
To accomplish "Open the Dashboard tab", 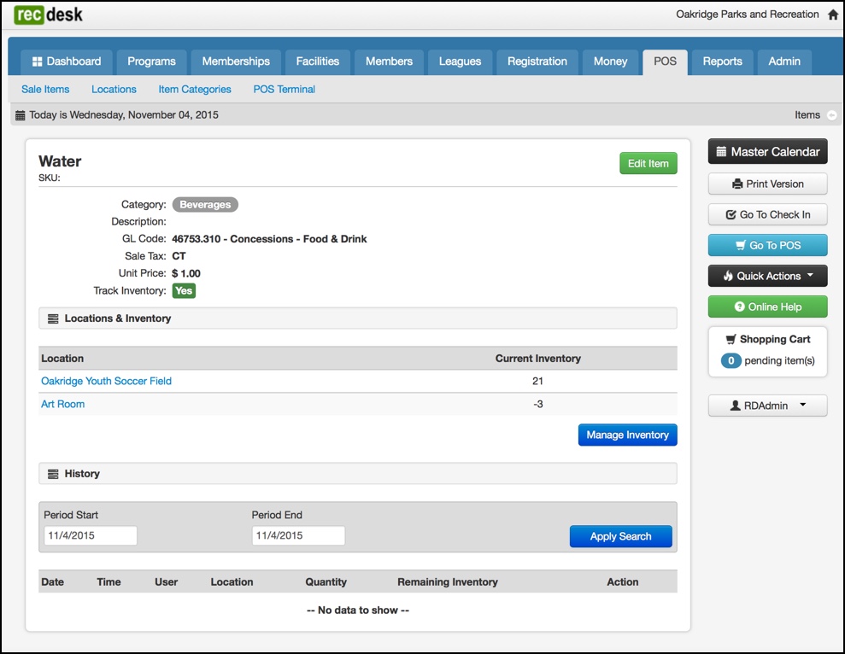I will point(67,61).
